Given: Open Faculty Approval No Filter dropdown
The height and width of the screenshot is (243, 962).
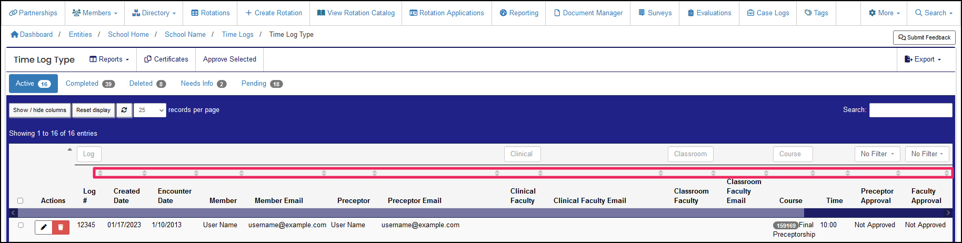Looking at the screenshot, I should (x=927, y=154).
